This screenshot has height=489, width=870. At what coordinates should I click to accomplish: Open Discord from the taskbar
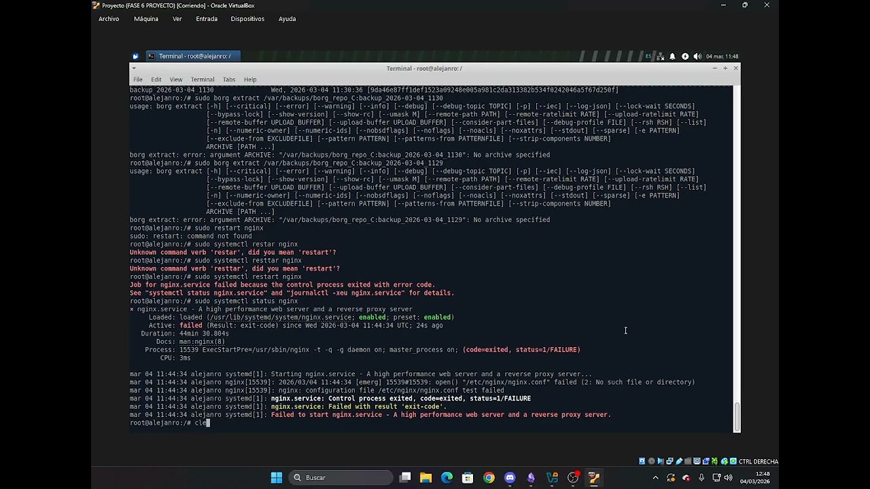(x=510, y=477)
